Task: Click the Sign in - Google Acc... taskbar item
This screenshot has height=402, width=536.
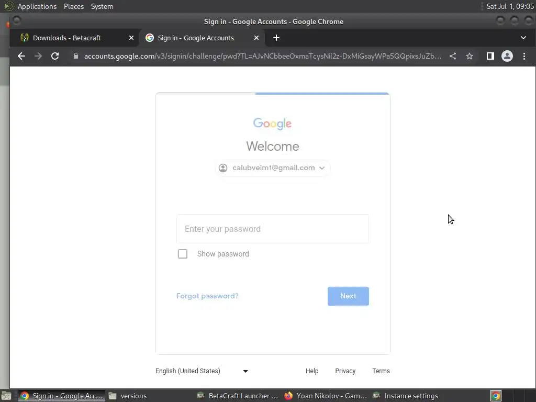Action: point(62,396)
